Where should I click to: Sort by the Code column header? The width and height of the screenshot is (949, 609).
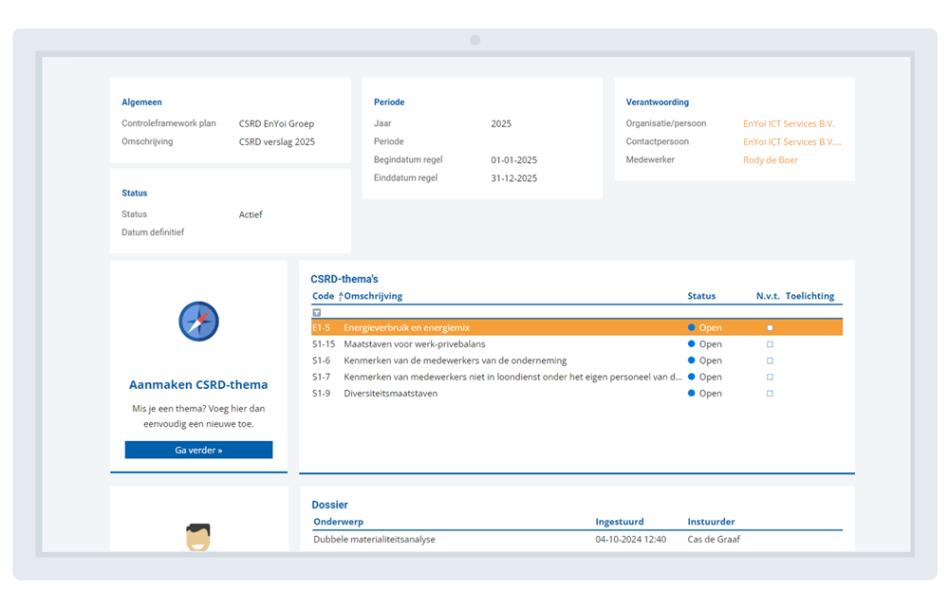point(323,296)
